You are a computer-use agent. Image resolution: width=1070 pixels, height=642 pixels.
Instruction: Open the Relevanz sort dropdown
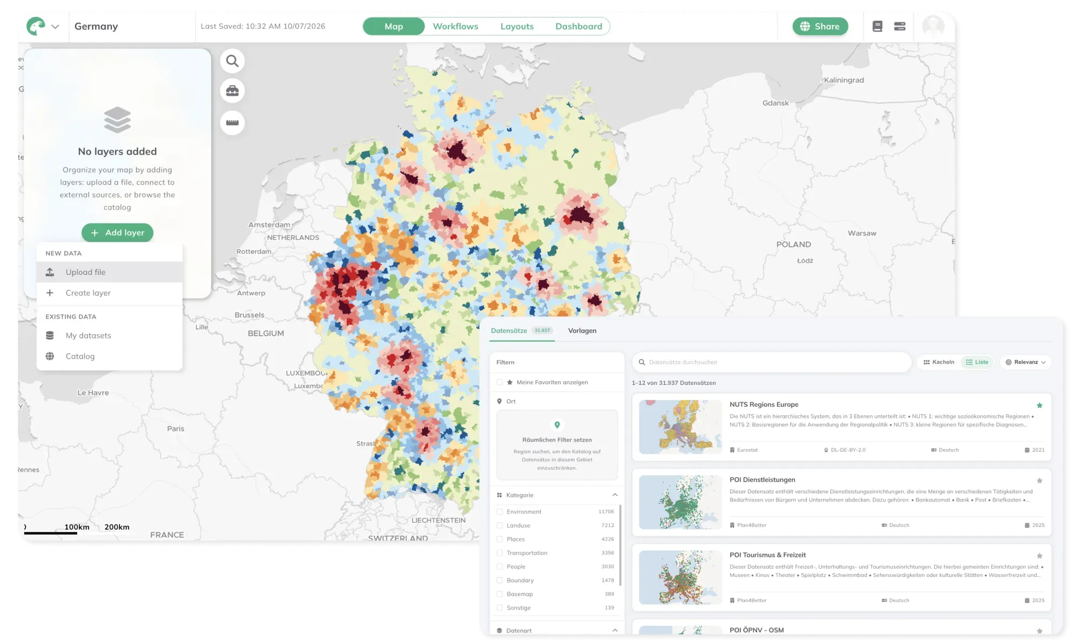[x=1026, y=362]
